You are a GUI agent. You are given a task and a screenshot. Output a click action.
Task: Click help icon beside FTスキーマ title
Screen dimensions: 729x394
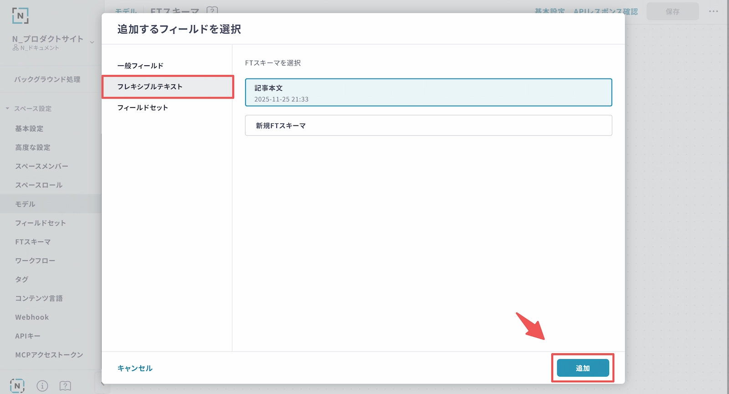212,10
